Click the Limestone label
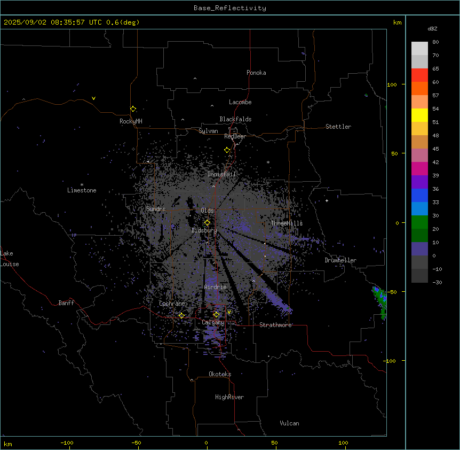Screen dimensions: 460x450 click(82, 190)
